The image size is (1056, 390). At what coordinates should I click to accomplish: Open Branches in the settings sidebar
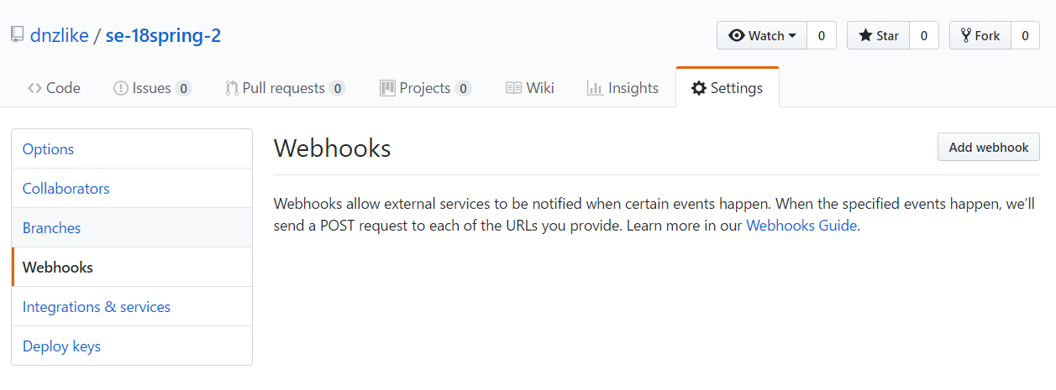132,227
